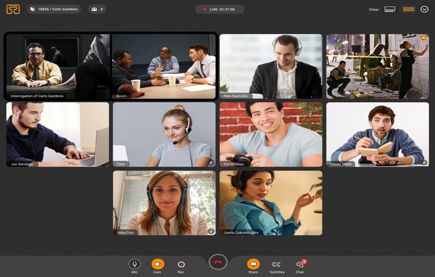
Task: Select Talia's video tile
Action: pos(164,135)
